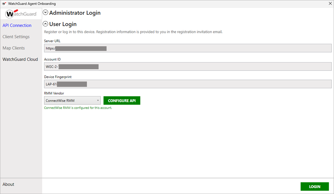
Task: Click the WatchGuard Agent Onboarding window title
Action: [32, 4]
